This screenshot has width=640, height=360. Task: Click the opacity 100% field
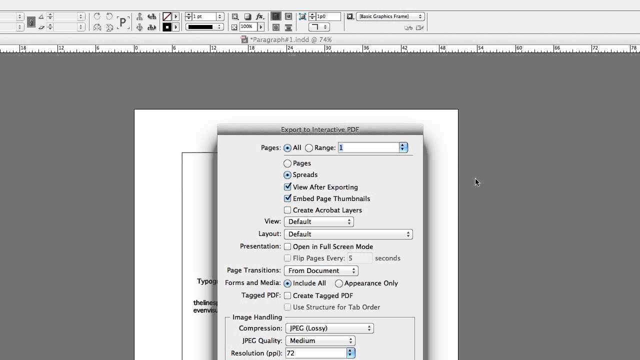click(x=248, y=27)
